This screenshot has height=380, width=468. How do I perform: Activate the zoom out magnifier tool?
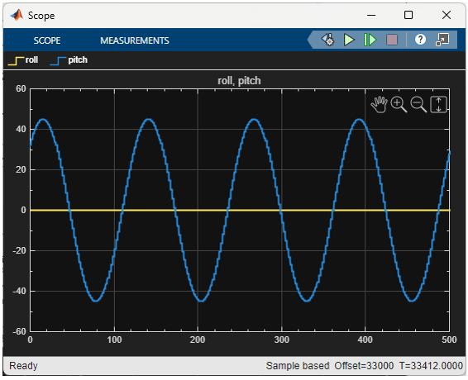(x=418, y=104)
